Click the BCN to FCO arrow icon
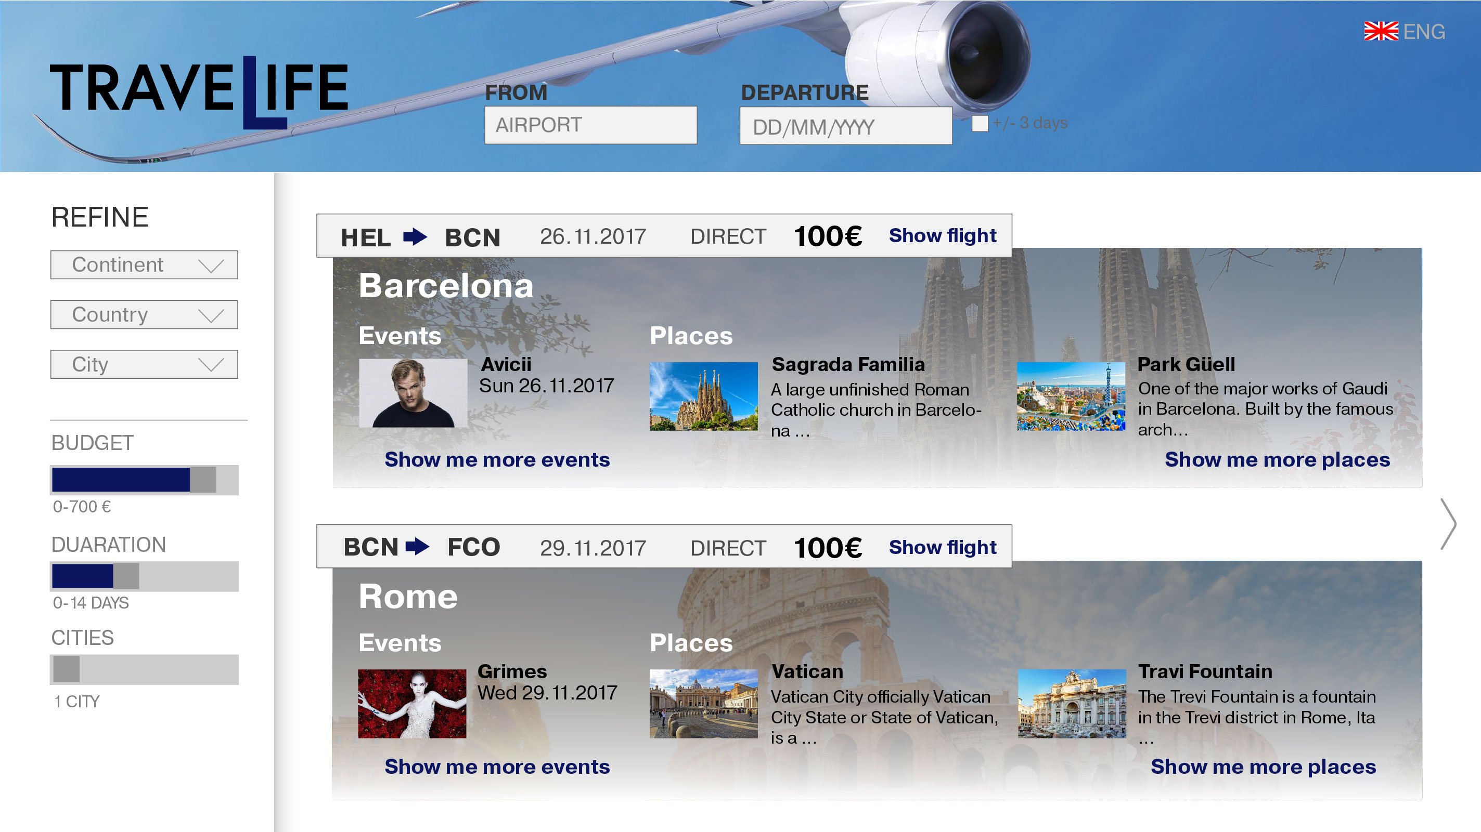 point(417,546)
